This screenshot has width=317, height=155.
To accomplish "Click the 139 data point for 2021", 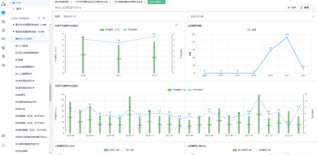I will (286, 37).
